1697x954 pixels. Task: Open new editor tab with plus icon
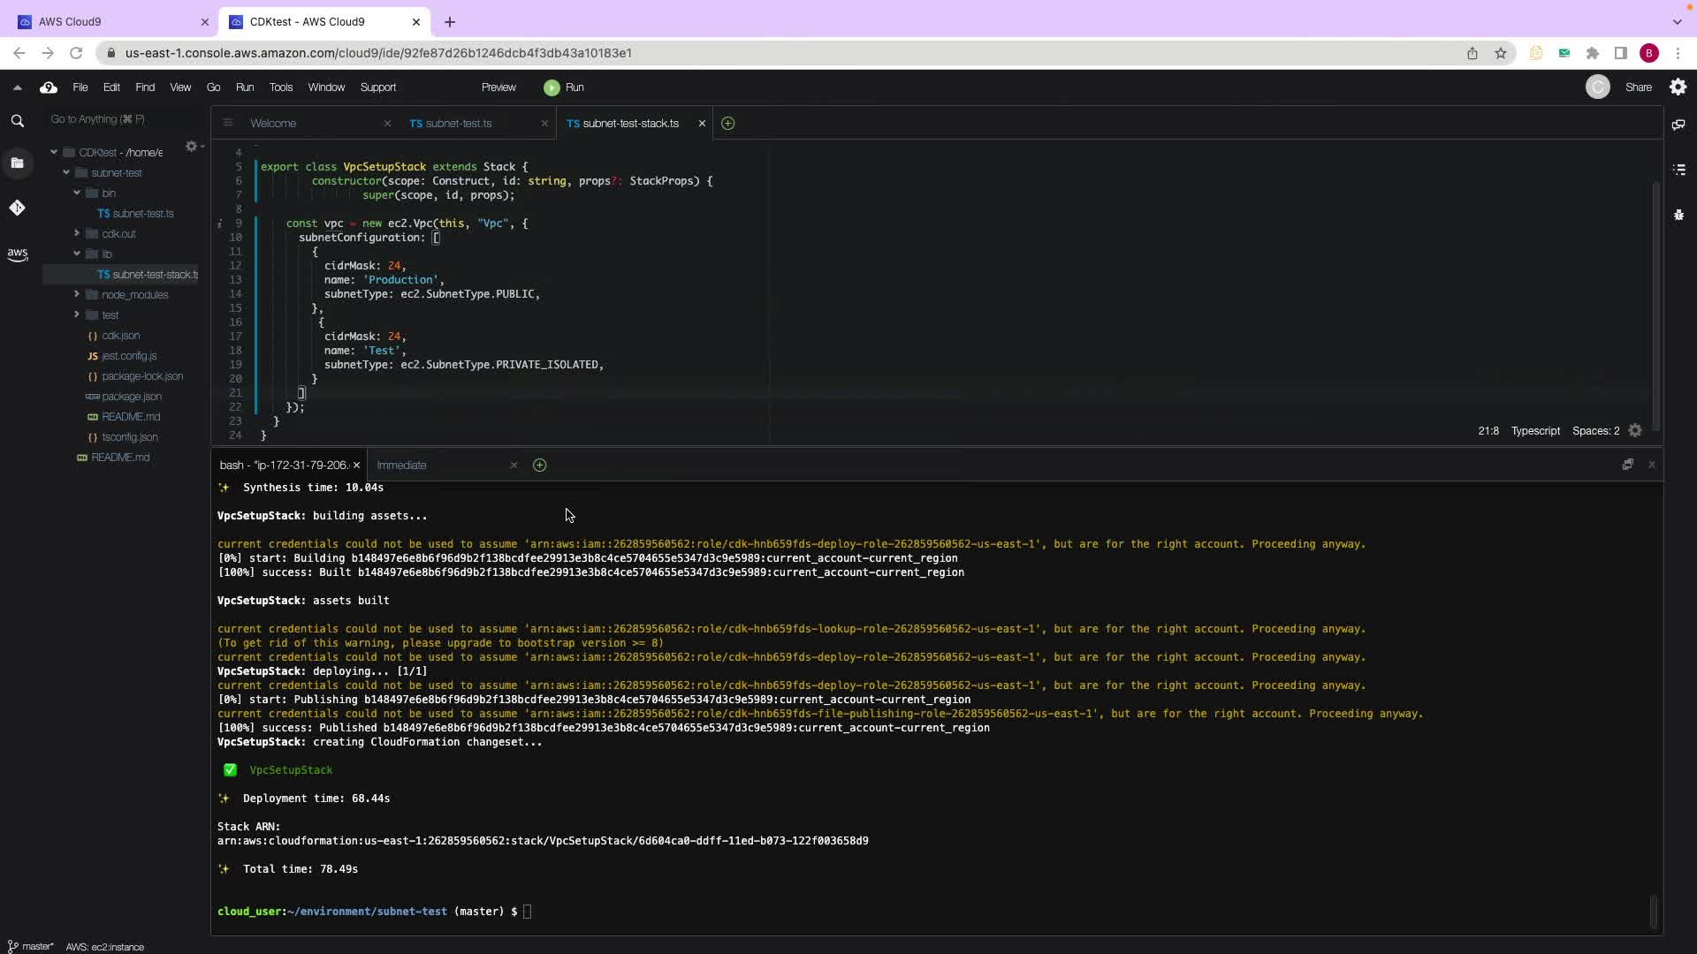click(727, 124)
